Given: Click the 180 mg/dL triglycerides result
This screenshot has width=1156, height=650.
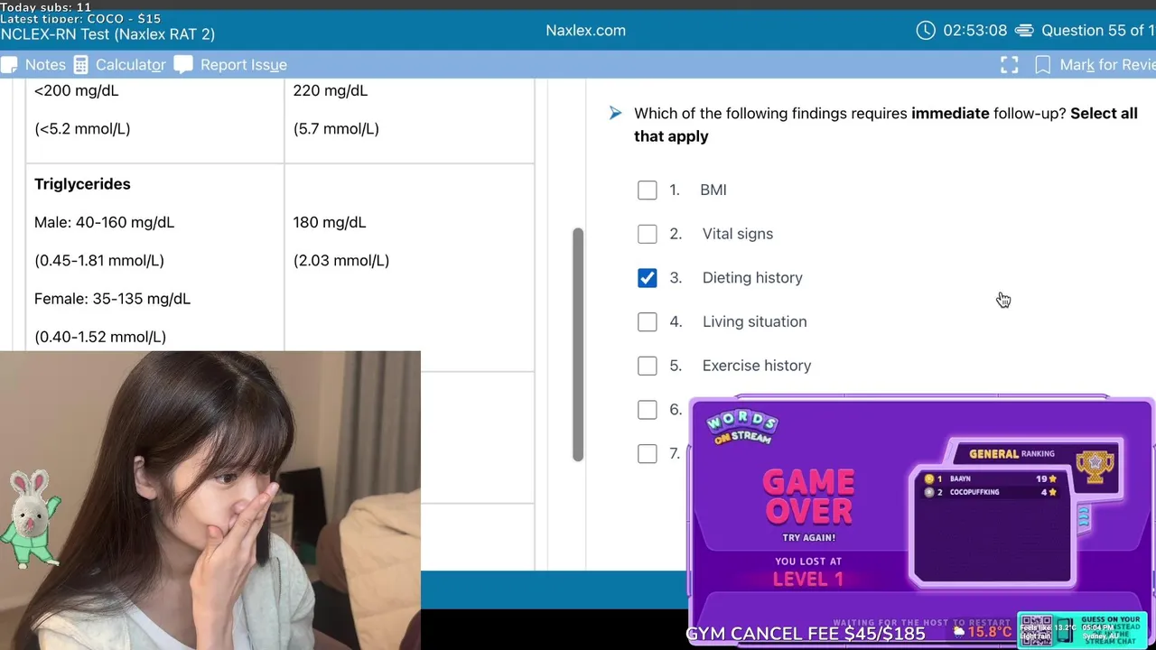Looking at the screenshot, I should click(330, 222).
